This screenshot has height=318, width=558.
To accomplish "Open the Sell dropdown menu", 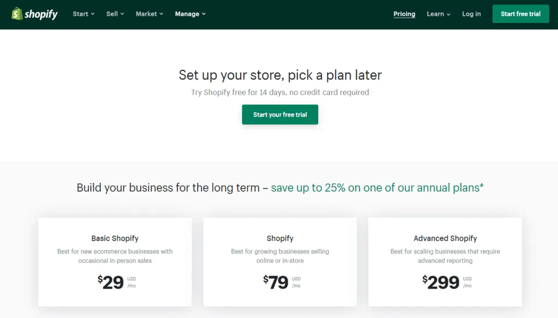I will [x=115, y=14].
